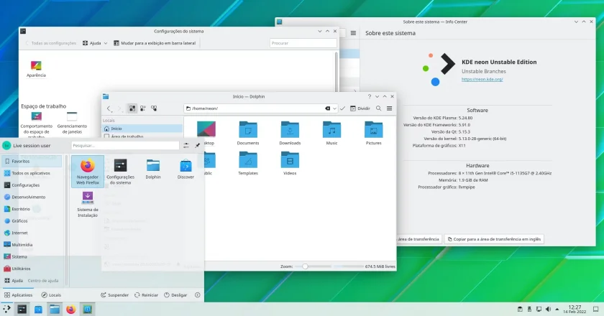Expand hidden system tray icons arrow
The image size is (604, 316).
[557, 309]
